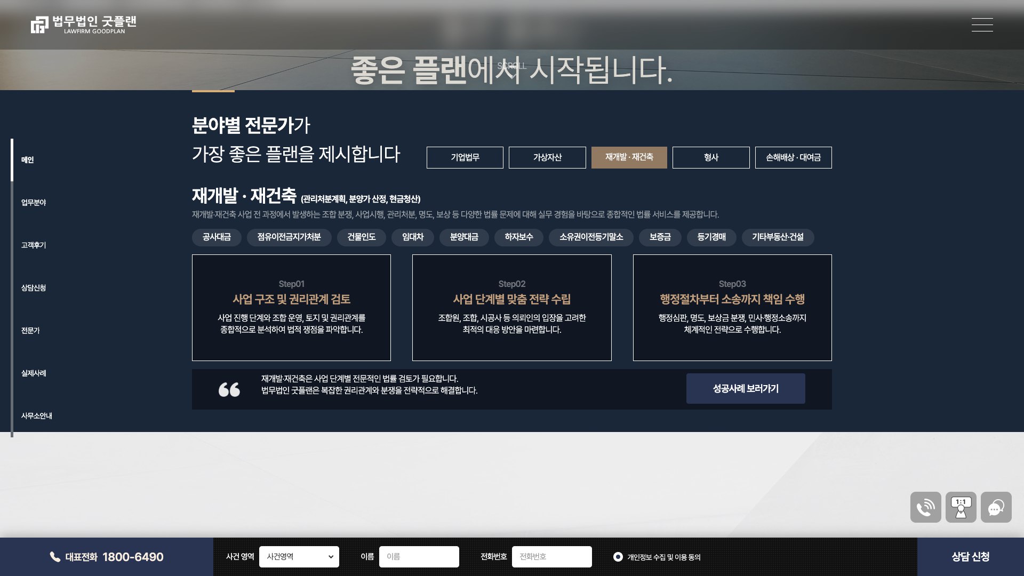The height and width of the screenshot is (576, 1024).
Task: Click the 상담 신청 submit button
Action: 971,557
